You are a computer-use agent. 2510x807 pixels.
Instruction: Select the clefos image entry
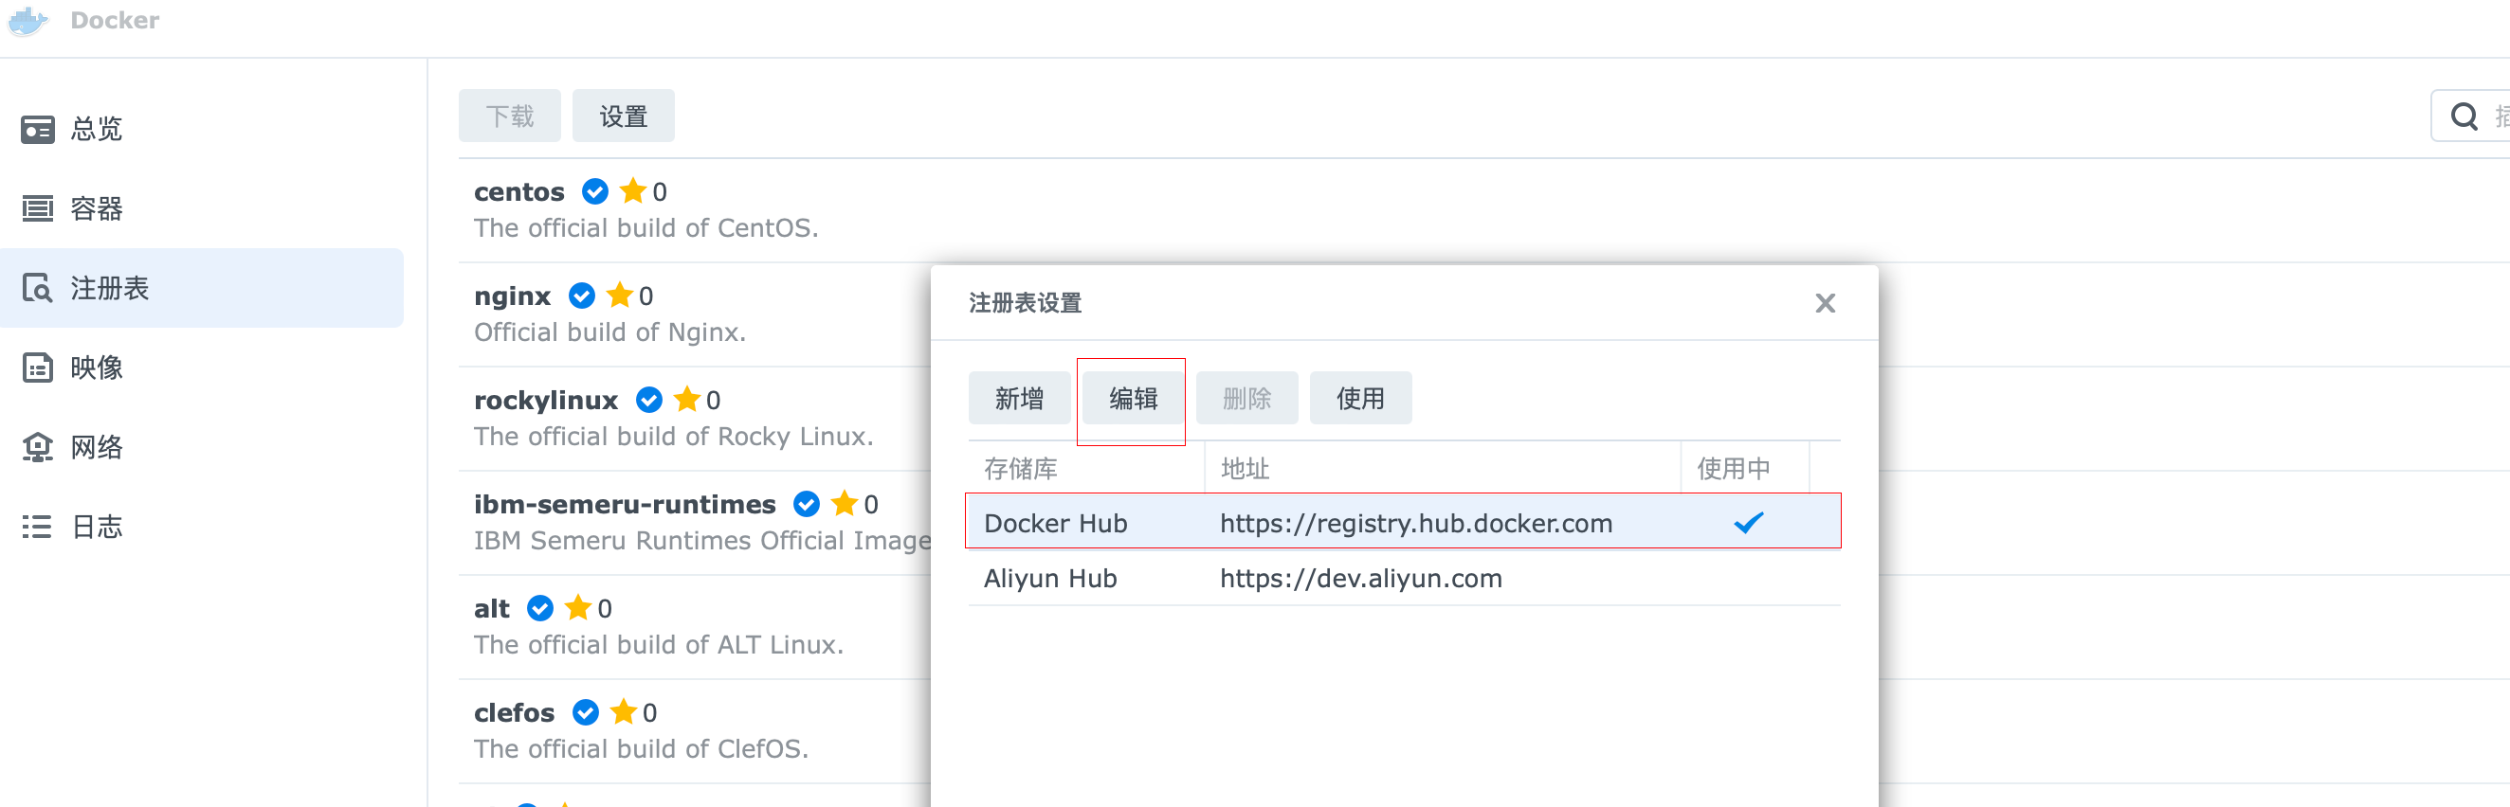(694, 731)
